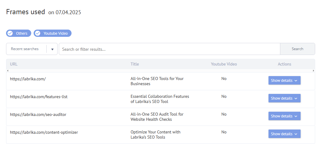Open the Recent searches dropdown
The height and width of the screenshot is (144, 320).
click(x=25, y=49)
